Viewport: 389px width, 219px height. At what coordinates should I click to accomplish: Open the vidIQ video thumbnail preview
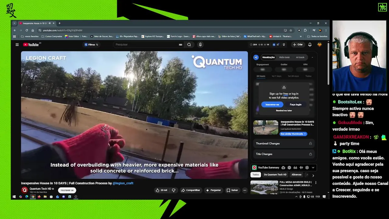point(266,127)
